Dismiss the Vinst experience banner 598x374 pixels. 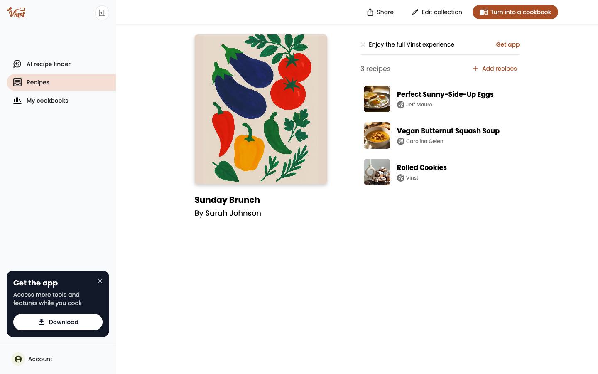(x=363, y=44)
